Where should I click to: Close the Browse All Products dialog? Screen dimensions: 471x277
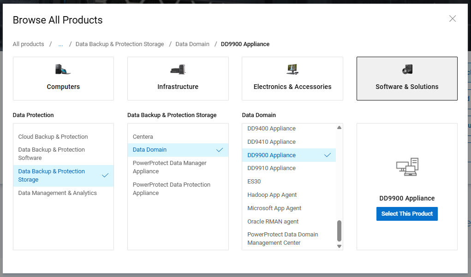click(x=452, y=18)
